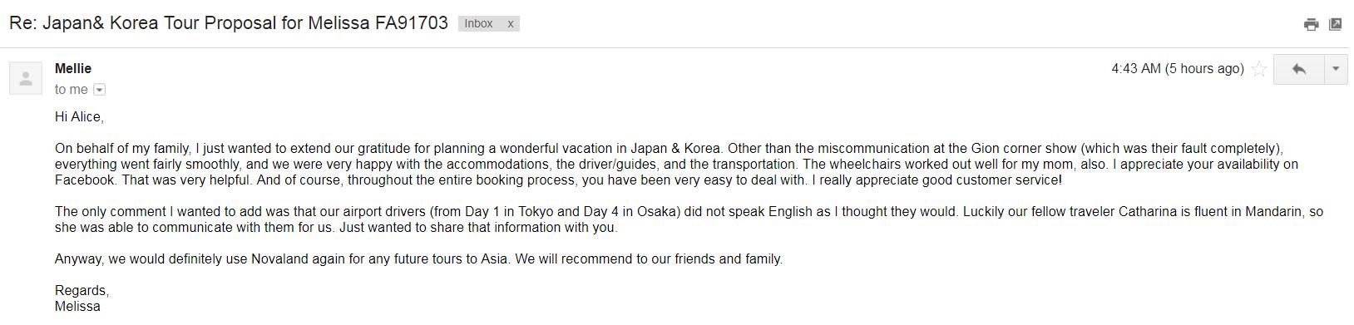Image resolution: width=1354 pixels, height=325 pixels.
Task: Click the sender name Mellie
Action: (73, 69)
